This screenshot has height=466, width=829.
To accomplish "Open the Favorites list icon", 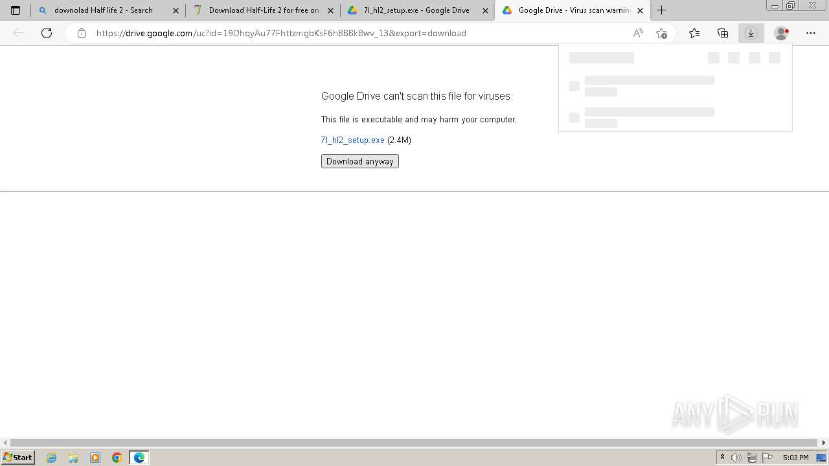I will (x=694, y=33).
